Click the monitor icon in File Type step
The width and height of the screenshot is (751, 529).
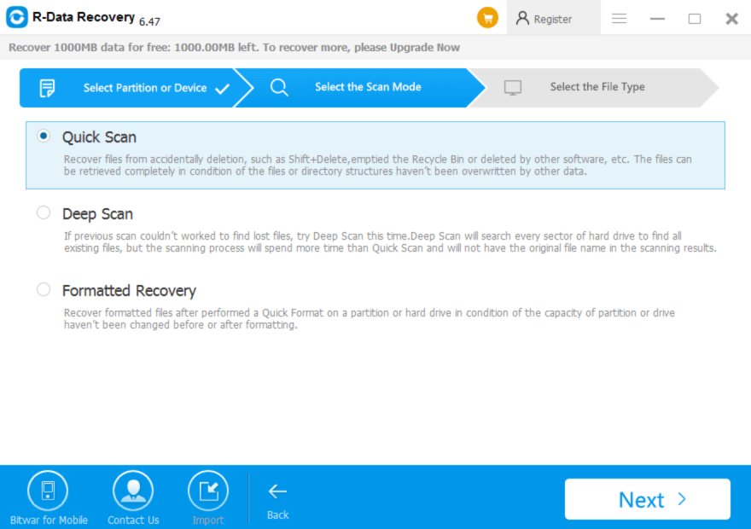[x=513, y=88]
